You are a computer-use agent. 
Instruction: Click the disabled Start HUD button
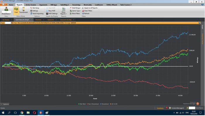click(x=51, y=8)
